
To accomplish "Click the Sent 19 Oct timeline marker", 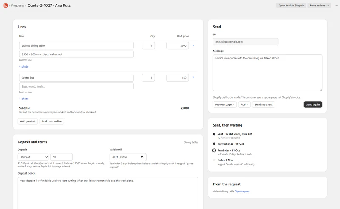I will 214,134.
